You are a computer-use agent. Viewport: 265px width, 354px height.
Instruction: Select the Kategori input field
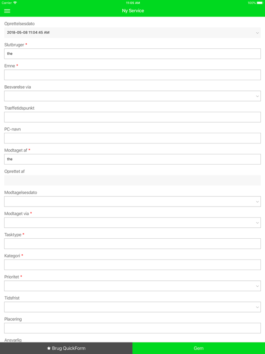pos(132,265)
